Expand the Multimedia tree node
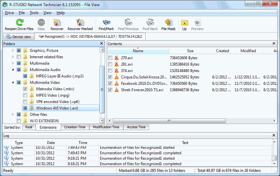The width and height of the screenshot is (280, 176). point(13,63)
